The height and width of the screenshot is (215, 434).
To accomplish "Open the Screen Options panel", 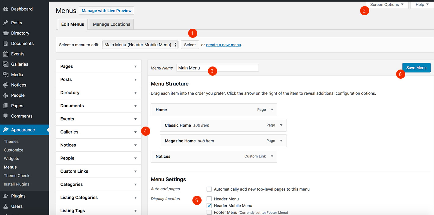I will tap(387, 5).
